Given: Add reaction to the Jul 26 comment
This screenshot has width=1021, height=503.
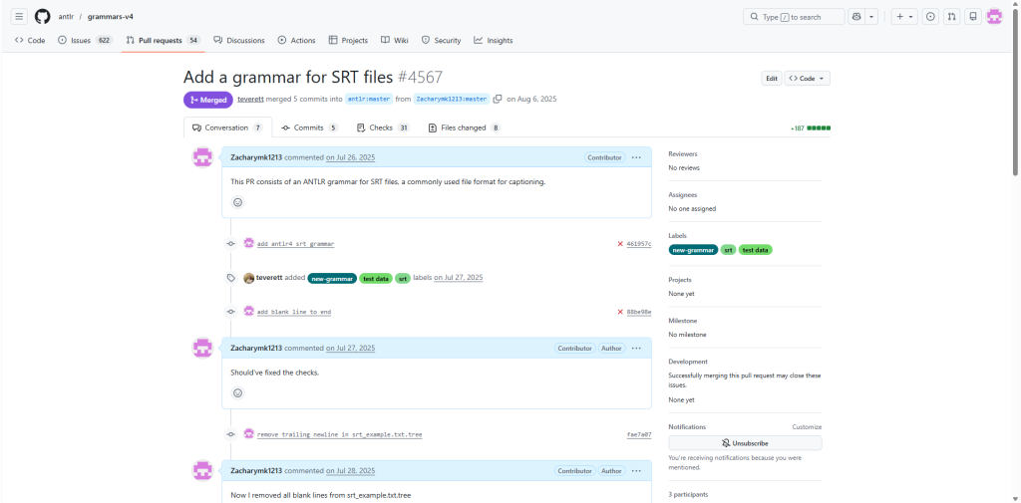Looking at the screenshot, I should [x=237, y=202].
